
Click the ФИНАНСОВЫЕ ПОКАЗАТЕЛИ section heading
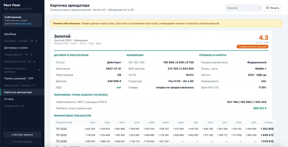(73, 116)
